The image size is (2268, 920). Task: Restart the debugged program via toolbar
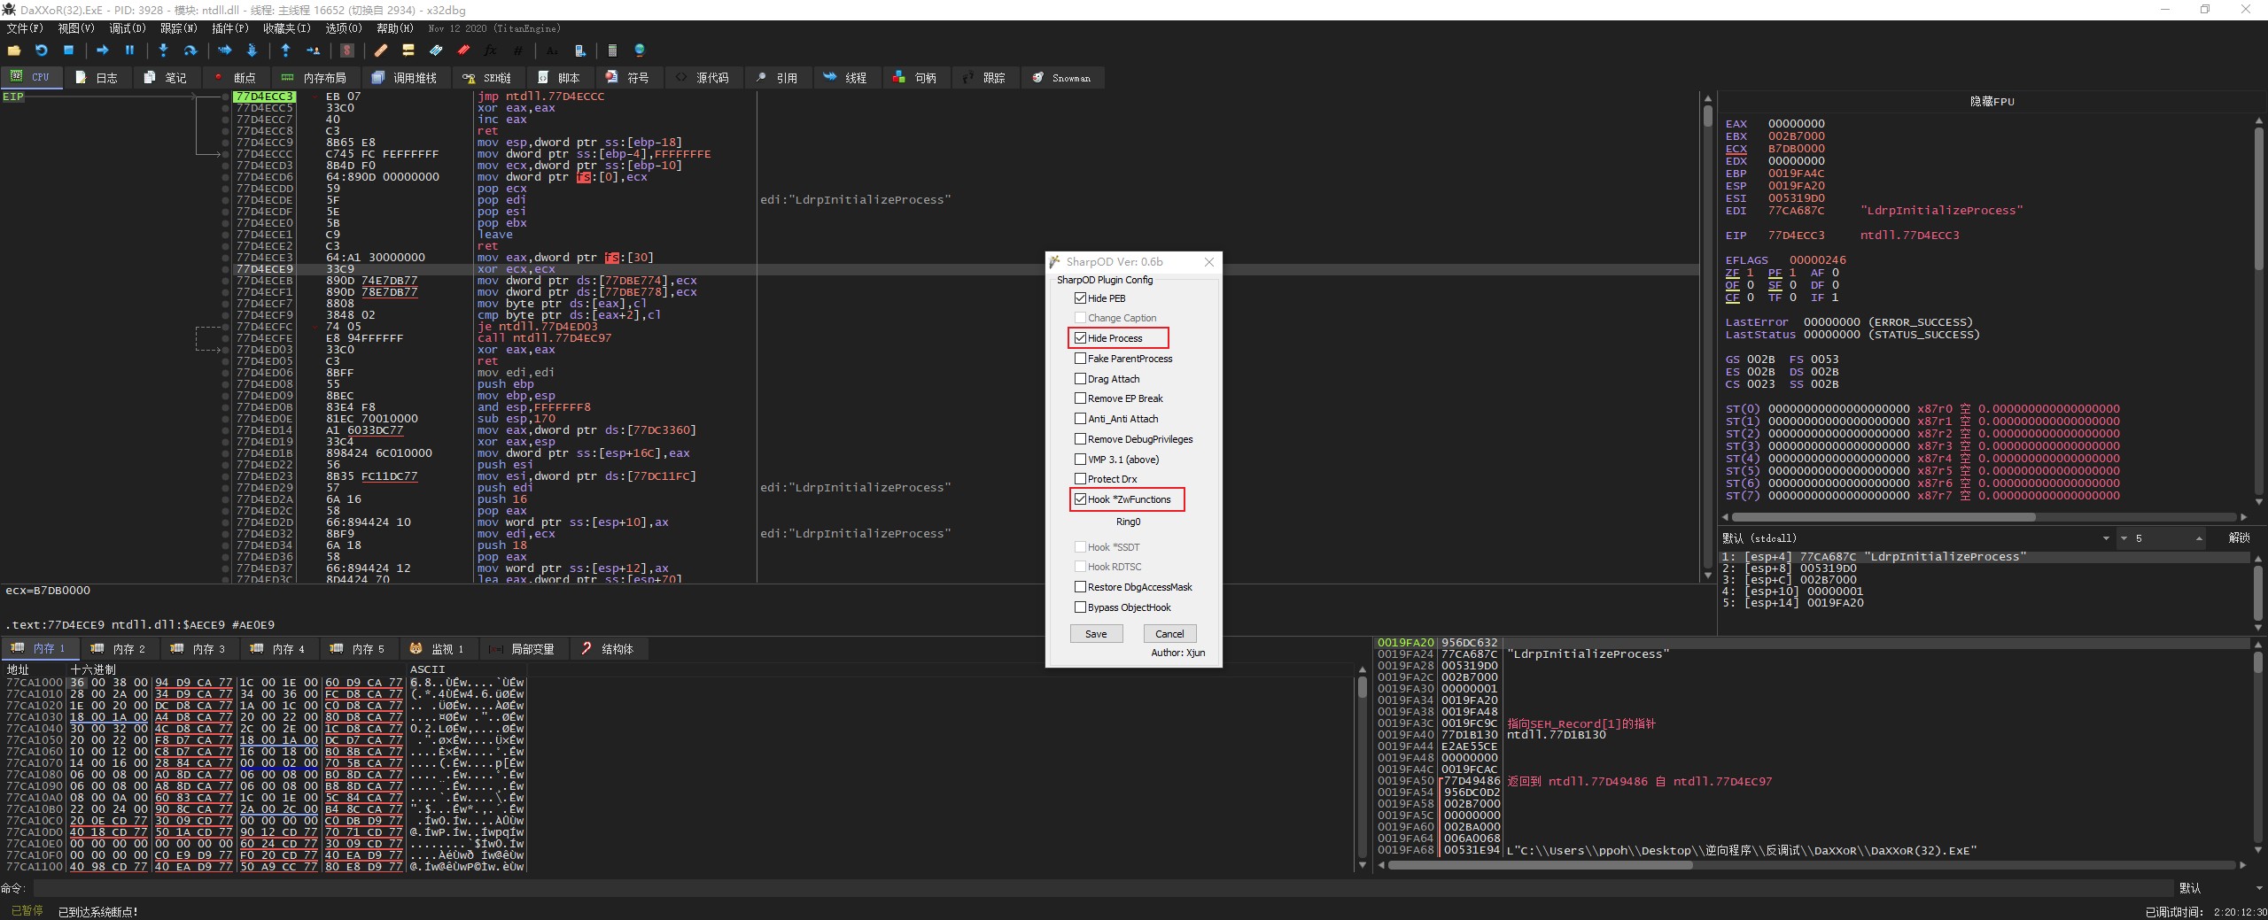coord(41,50)
